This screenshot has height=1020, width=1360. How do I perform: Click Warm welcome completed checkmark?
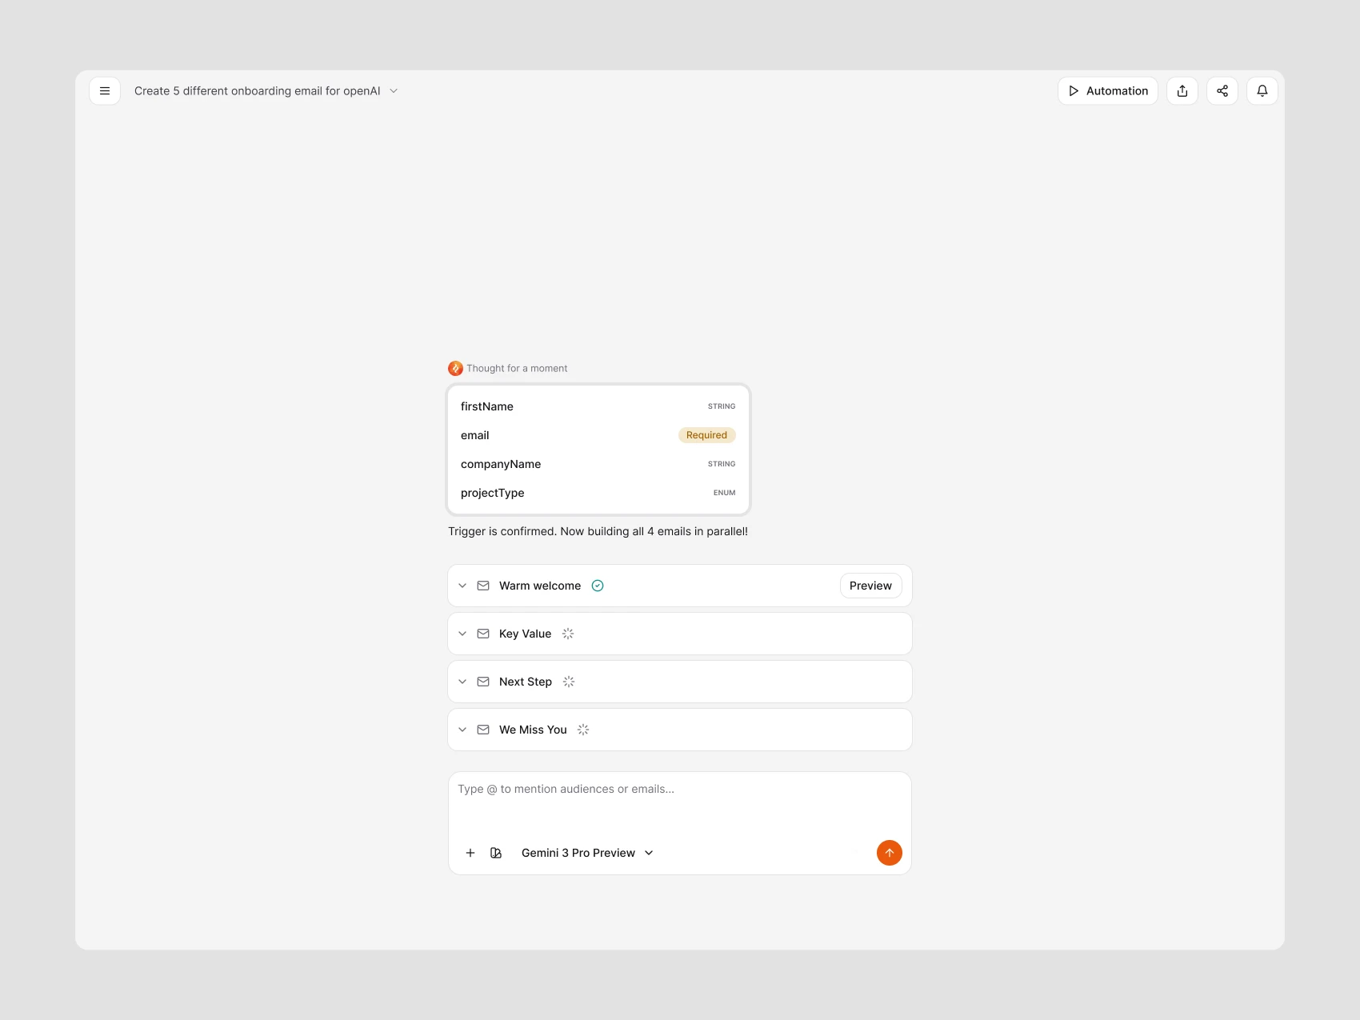click(598, 586)
